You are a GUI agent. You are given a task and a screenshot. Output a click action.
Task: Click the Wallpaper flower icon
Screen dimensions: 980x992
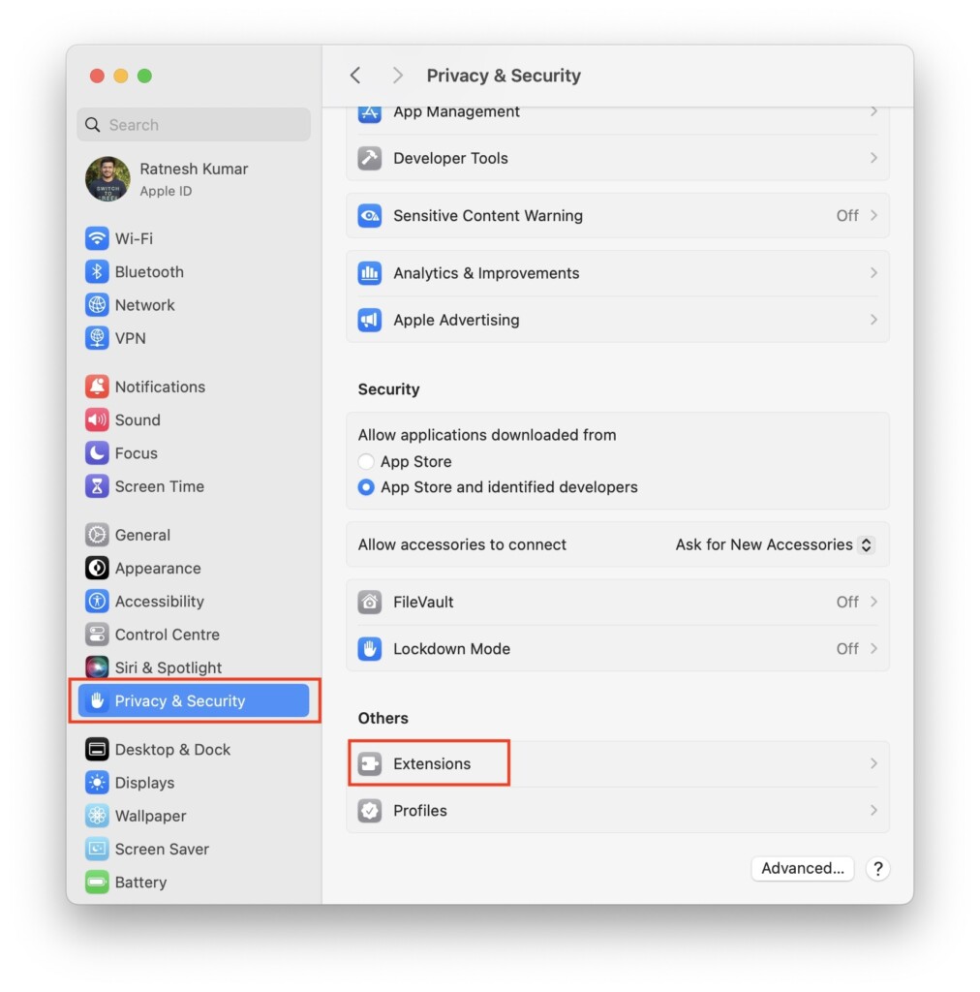pyautogui.click(x=97, y=816)
